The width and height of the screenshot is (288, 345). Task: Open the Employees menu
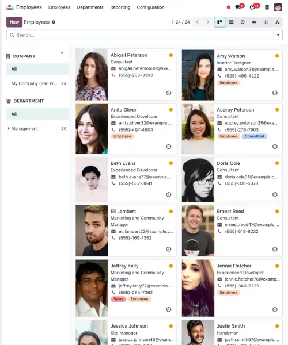coord(59,7)
